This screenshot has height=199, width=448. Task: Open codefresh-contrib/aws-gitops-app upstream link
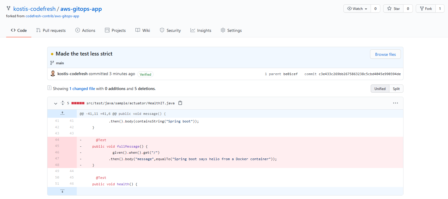[x=52, y=16]
